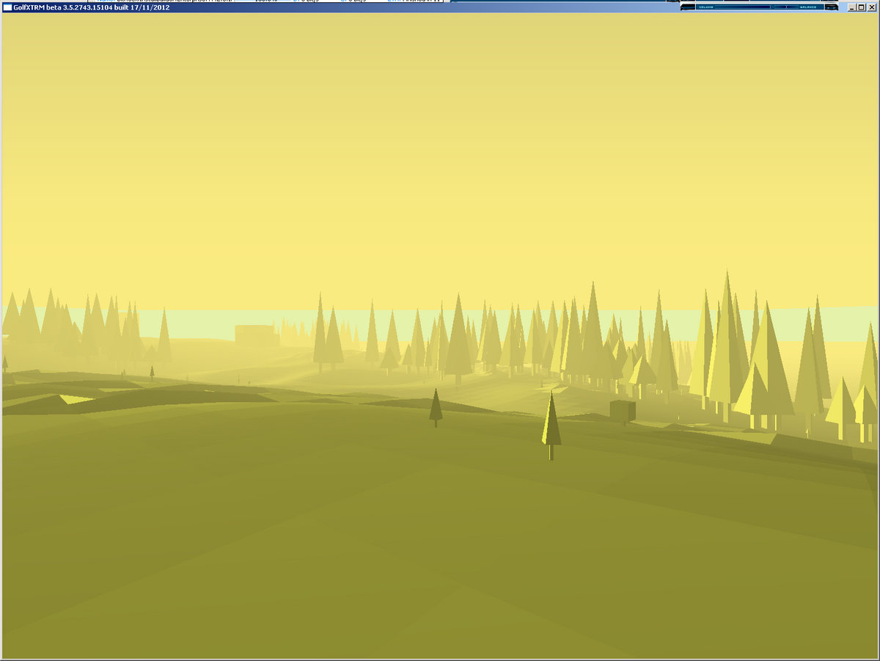Image resolution: width=880 pixels, height=661 pixels.
Task: Select the tallest pine tree on the right
Action: point(727,337)
